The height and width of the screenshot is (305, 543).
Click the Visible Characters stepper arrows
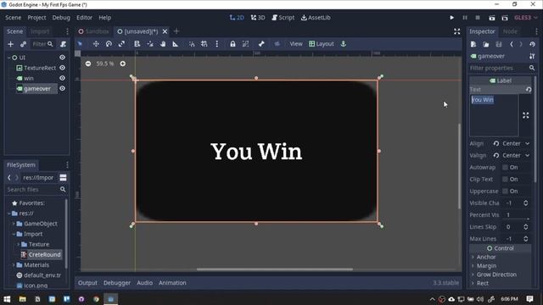point(526,203)
